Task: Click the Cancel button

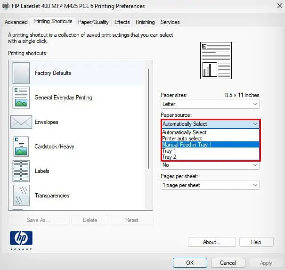Action: point(228,263)
